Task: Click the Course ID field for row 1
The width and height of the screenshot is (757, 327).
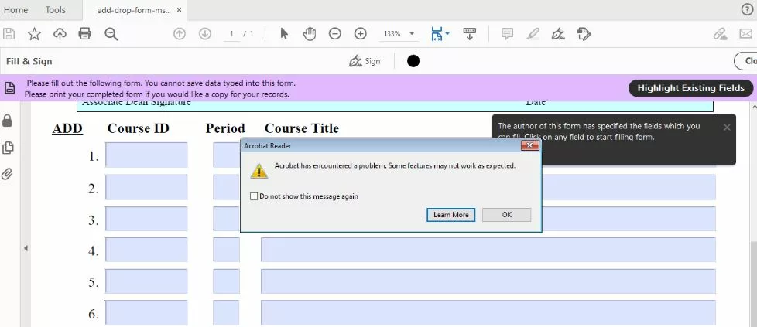Action: click(146, 155)
